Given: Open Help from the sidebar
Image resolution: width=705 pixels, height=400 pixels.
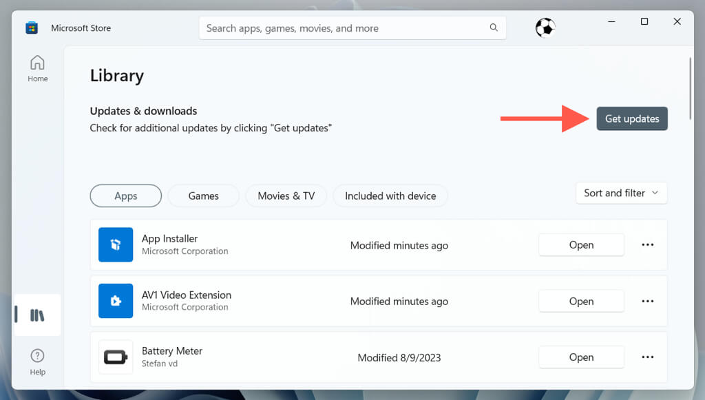Looking at the screenshot, I should (37, 361).
